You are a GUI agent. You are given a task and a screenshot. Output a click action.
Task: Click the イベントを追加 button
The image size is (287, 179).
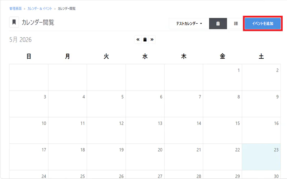[x=263, y=23]
